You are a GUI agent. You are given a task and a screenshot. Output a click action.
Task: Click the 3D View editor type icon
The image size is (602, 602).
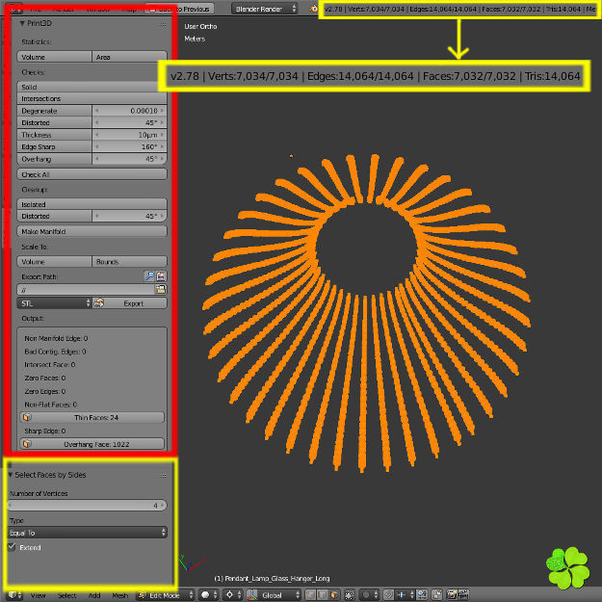click(x=13, y=594)
